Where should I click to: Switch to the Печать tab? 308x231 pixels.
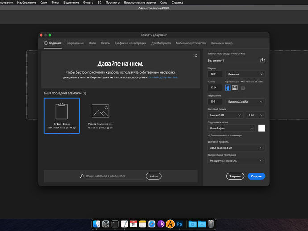pyautogui.click(x=105, y=43)
